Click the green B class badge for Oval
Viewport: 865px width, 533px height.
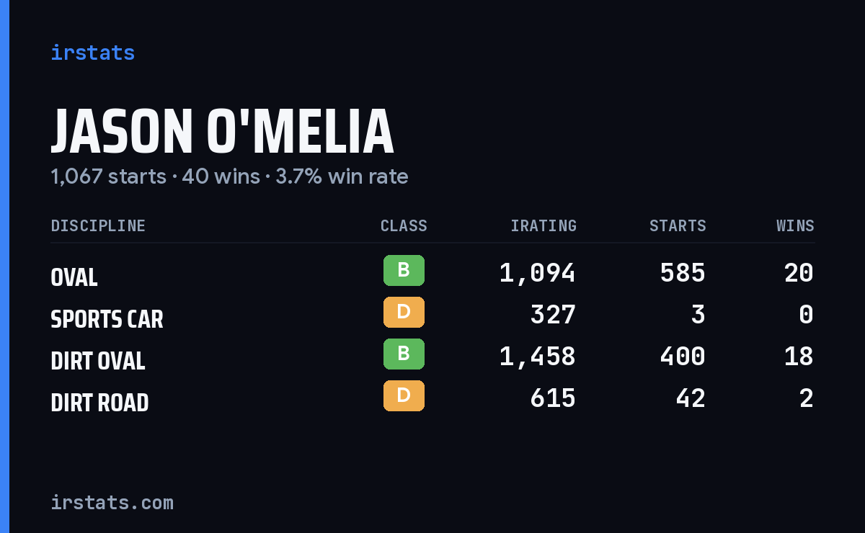point(404,271)
